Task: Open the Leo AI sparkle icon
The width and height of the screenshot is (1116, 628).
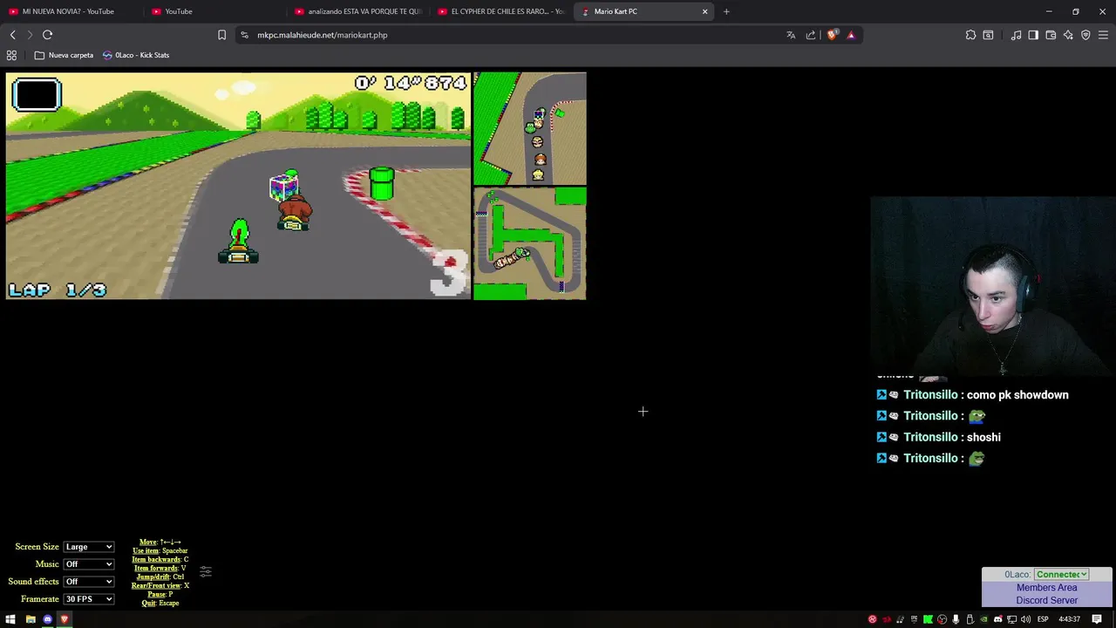Action: pos(1068,35)
